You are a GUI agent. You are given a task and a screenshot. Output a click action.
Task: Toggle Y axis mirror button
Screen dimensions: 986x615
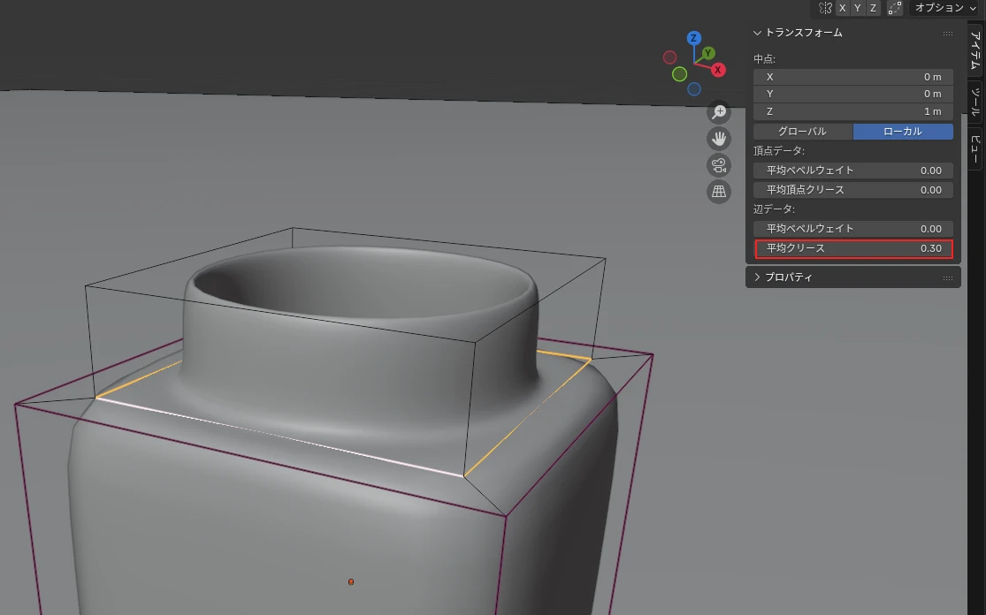(x=858, y=8)
